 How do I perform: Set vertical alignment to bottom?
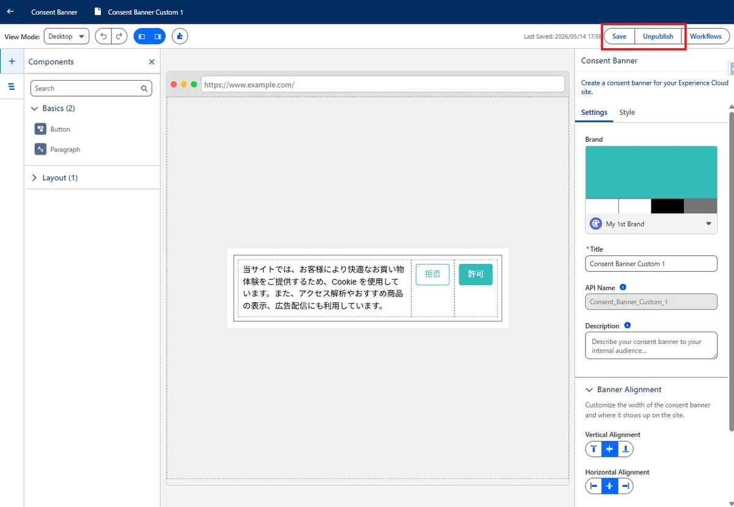[625, 449]
